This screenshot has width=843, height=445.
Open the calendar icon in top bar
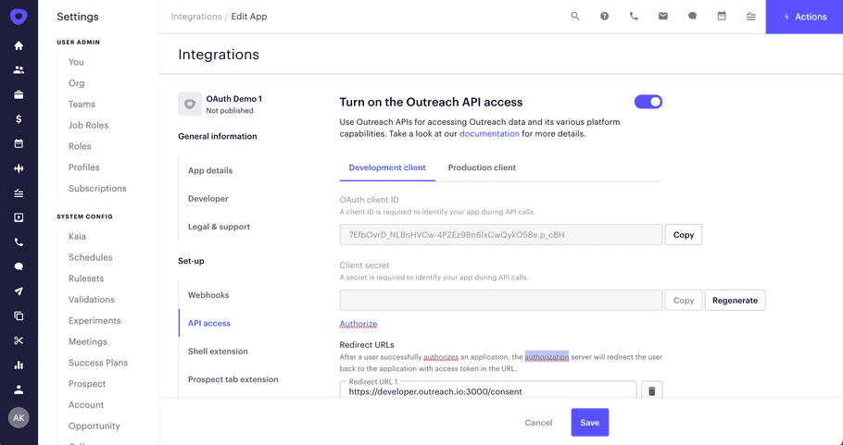point(722,17)
